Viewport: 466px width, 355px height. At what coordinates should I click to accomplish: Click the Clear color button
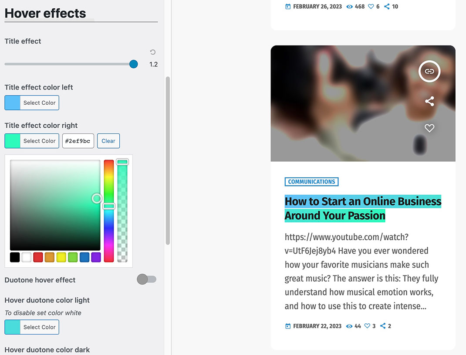coord(108,141)
